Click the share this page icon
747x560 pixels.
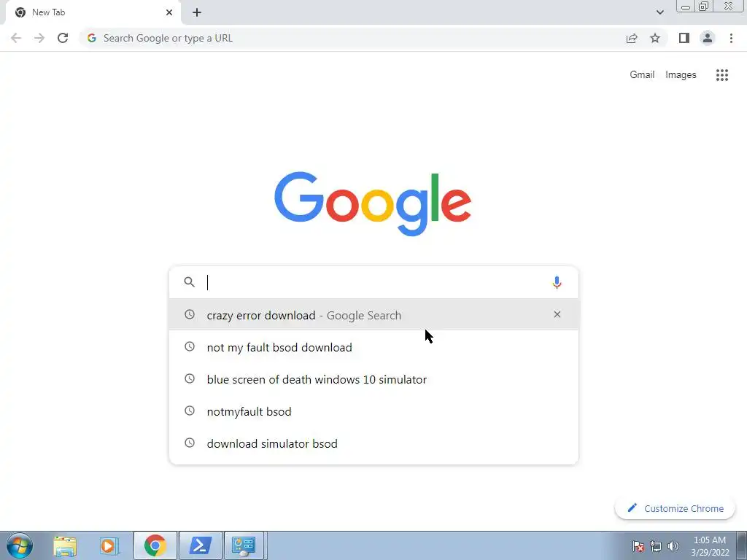632,38
